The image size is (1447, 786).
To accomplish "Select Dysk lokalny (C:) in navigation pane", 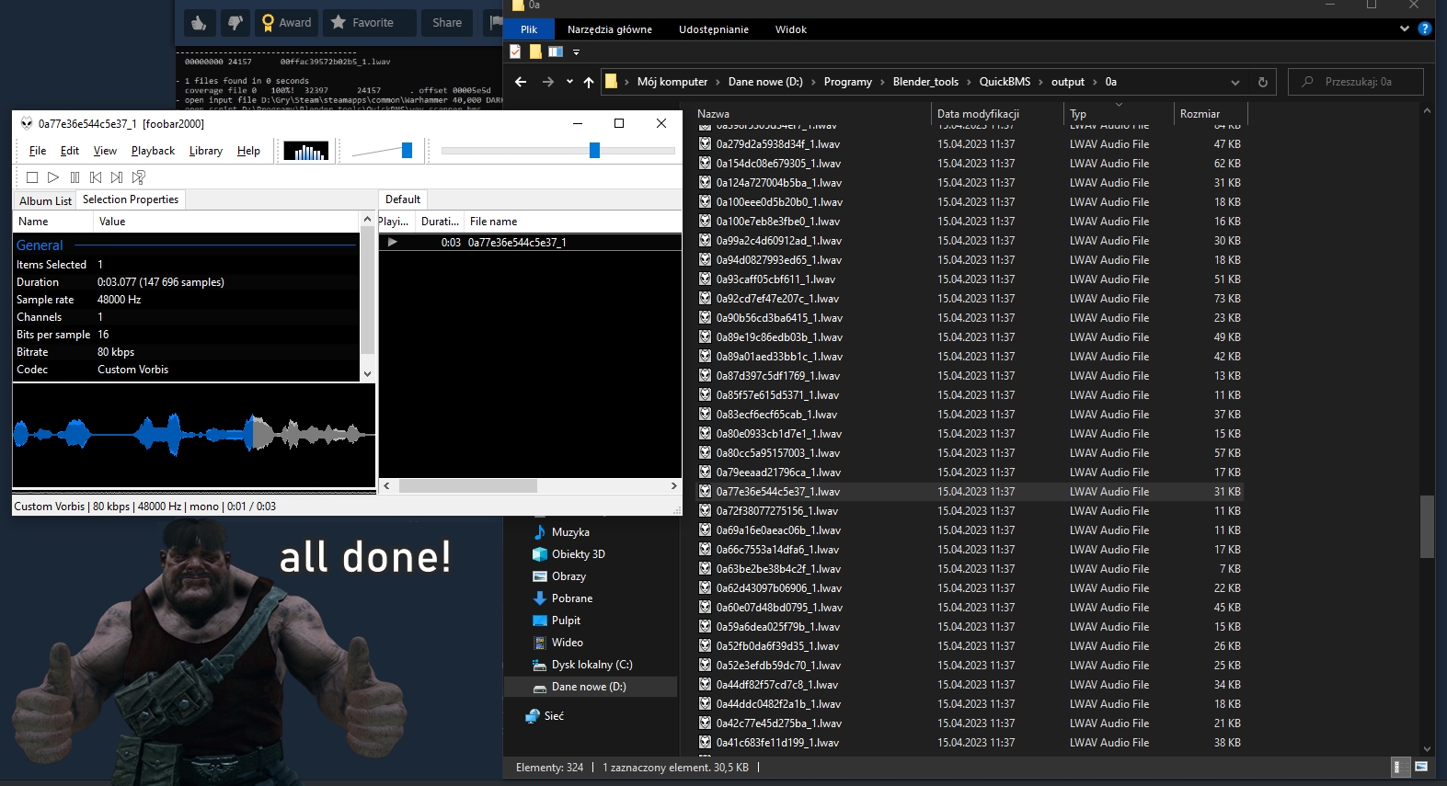I will click(x=591, y=665).
